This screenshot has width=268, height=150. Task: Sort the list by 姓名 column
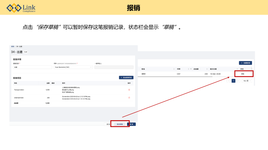click(174, 69)
